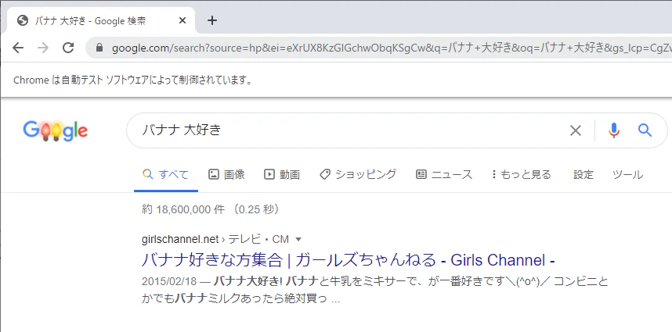
Task: Switch to the 画像 results tab
Action: 226,174
